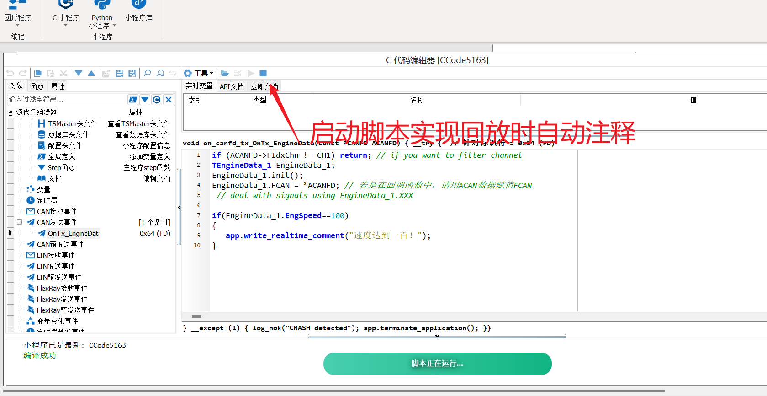Switch to the 立即文档 tab
Screen dimensions: 767x396
[264, 86]
